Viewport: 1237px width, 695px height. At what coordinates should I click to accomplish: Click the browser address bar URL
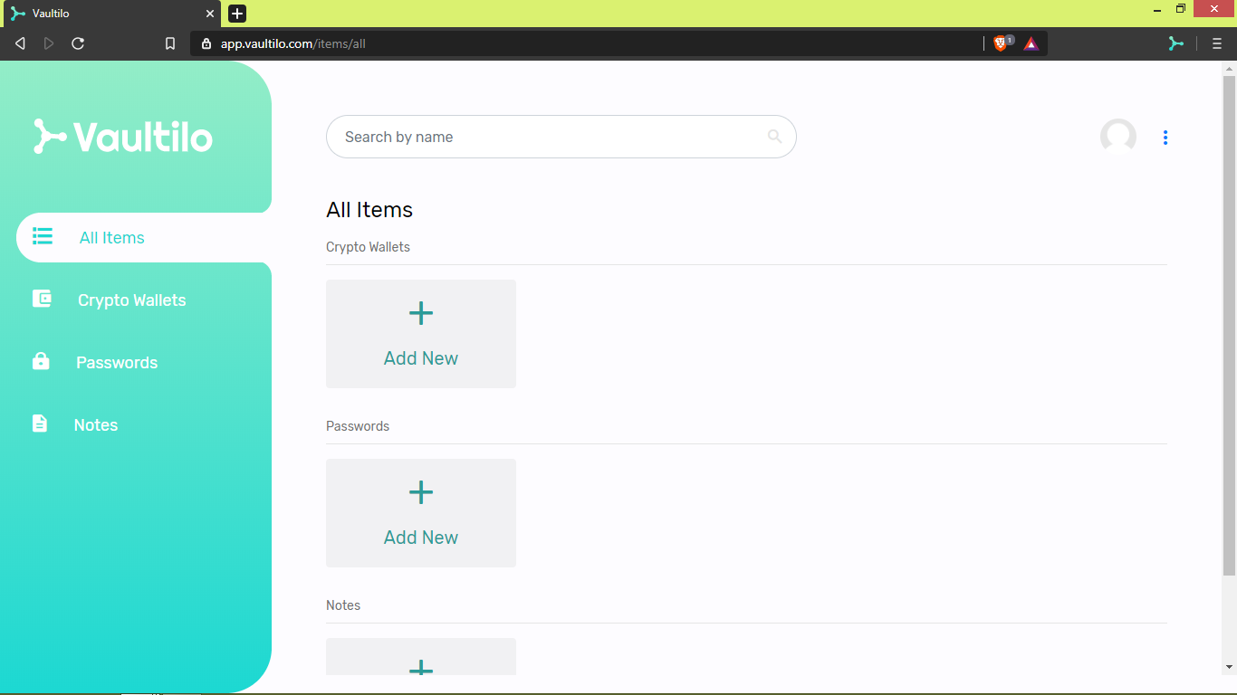pyautogui.click(x=293, y=43)
